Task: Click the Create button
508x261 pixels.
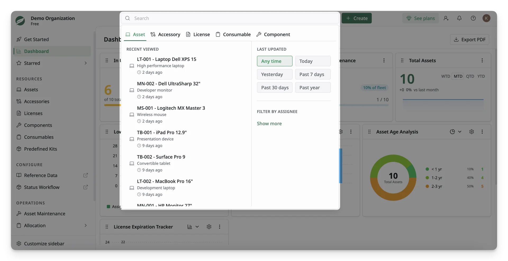Action: point(356,18)
